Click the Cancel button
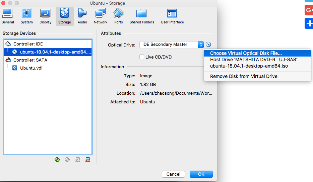The height and width of the screenshot is (182, 313). (x=173, y=174)
